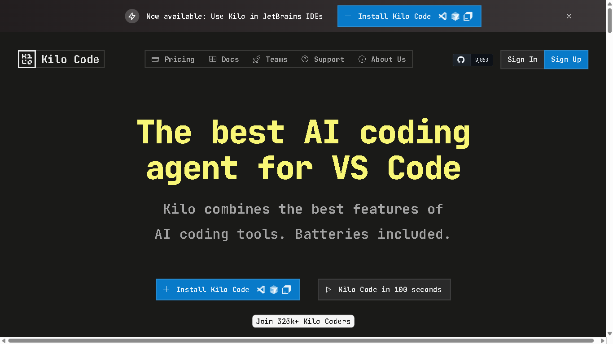The width and height of the screenshot is (613, 344).
Task: Click the rocket icon beside Teams
Action: pyautogui.click(x=257, y=59)
